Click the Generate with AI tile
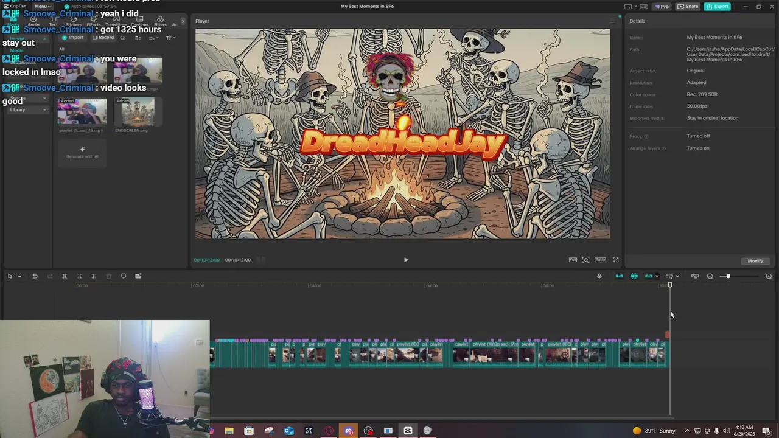This screenshot has height=438, width=779. point(82,152)
